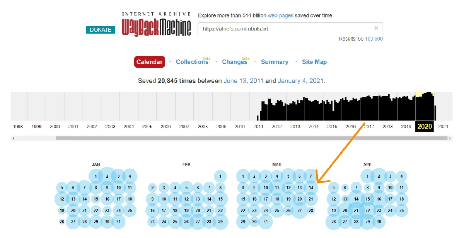Open the Collections tab
This screenshot has width=464, height=238.
click(x=192, y=62)
